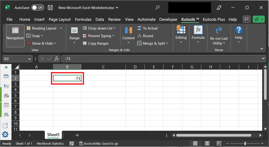Viewport: 269px width, 147px height.
Task: Click the To Actual button
Action: [x=147, y=28]
